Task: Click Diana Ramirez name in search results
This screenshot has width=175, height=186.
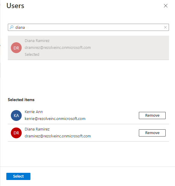Action: click(x=37, y=41)
